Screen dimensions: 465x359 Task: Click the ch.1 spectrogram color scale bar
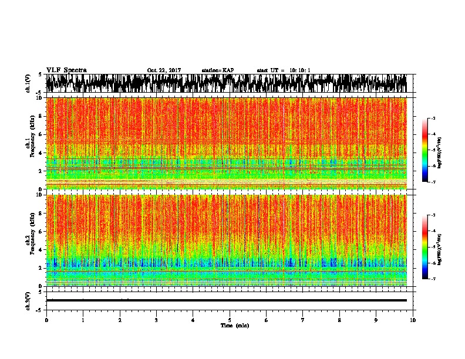424,150
